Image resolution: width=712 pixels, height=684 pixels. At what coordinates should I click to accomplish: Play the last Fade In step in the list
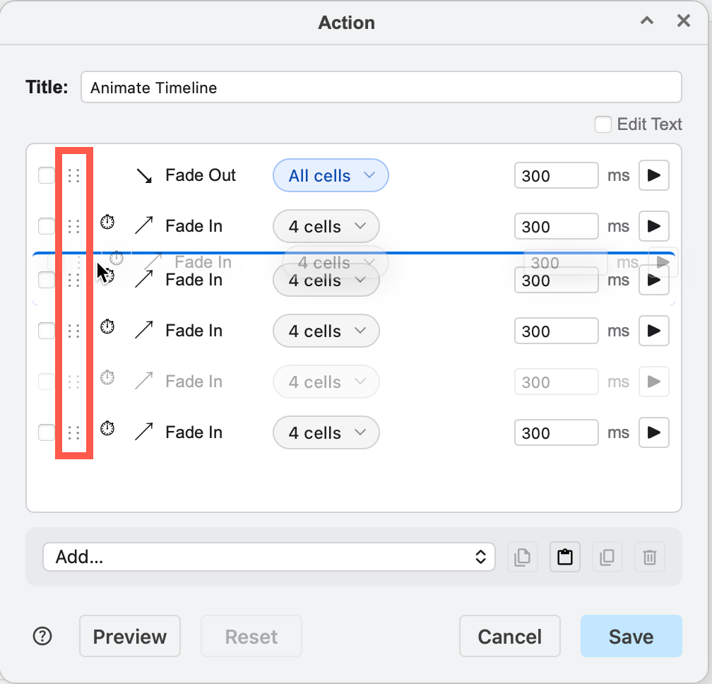pyautogui.click(x=653, y=432)
